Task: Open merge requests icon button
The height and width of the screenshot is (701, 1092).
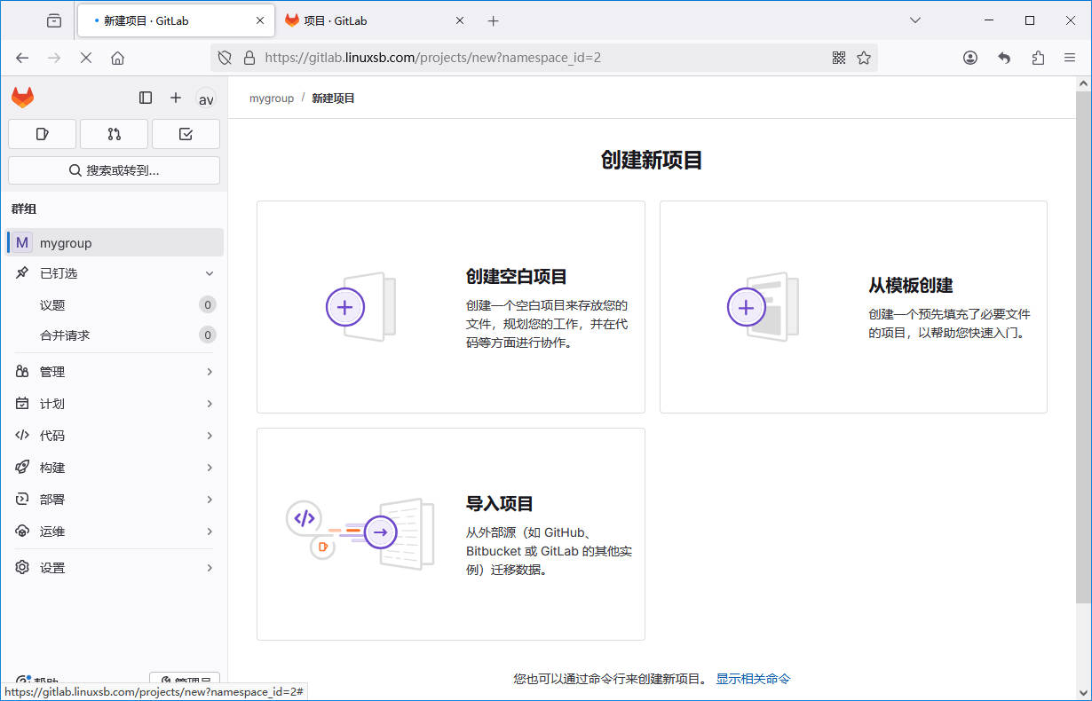Action: 114,134
